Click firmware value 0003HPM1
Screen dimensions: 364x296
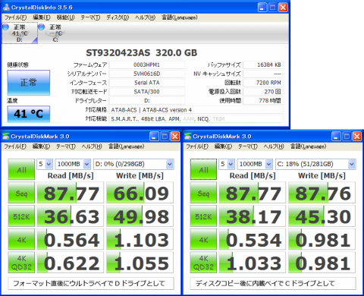point(147,65)
